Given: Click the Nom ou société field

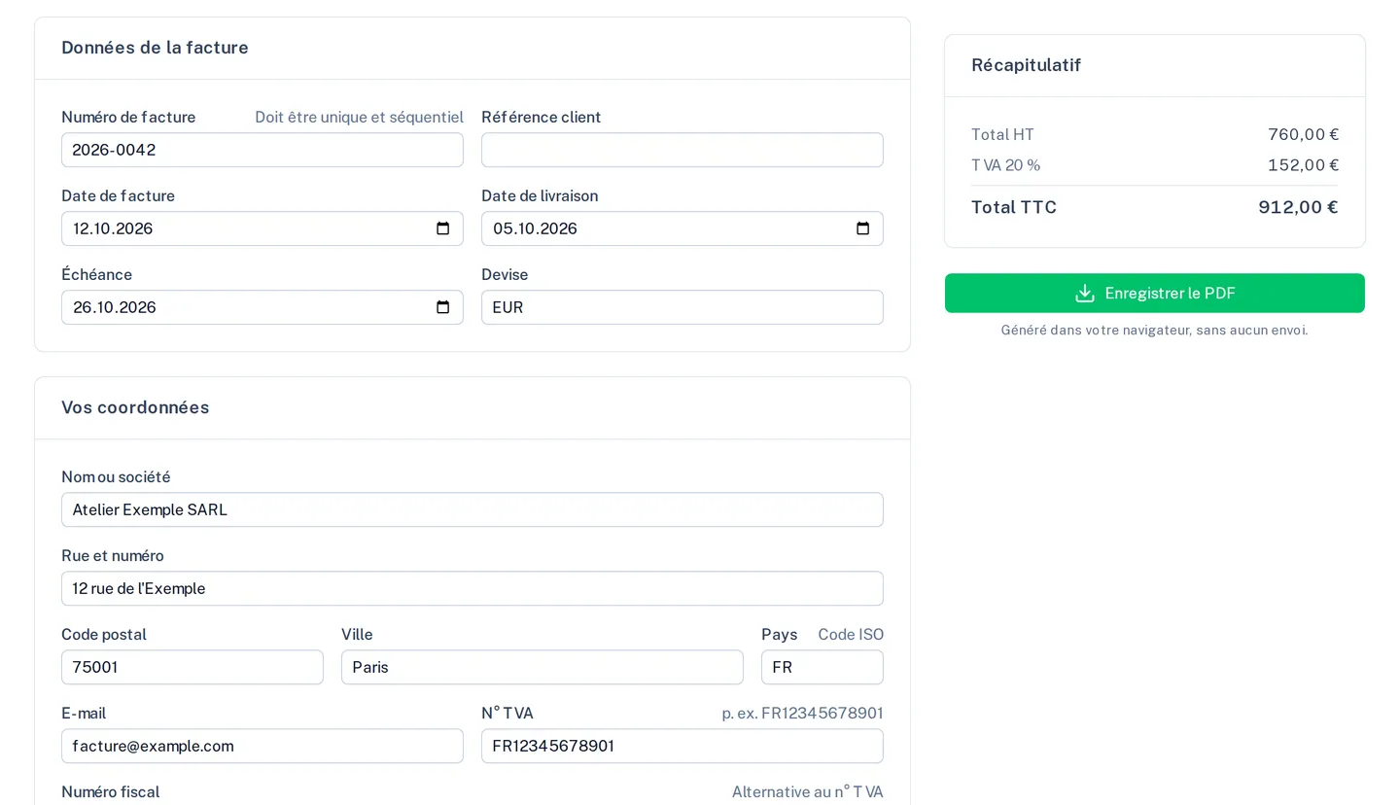Looking at the screenshot, I should pyautogui.click(x=472, y=509).
